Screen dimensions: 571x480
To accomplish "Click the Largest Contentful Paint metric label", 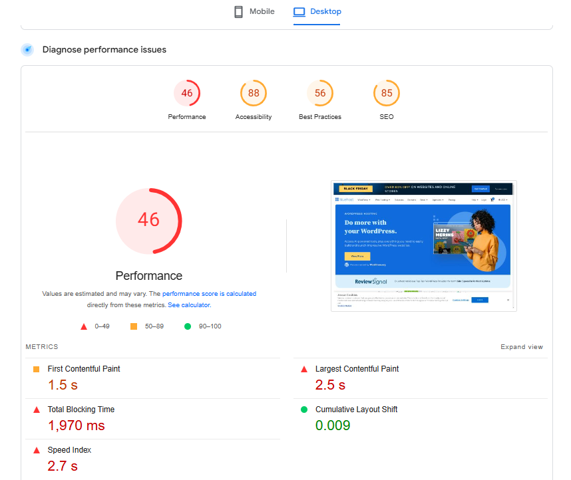I will pos(357,369).
